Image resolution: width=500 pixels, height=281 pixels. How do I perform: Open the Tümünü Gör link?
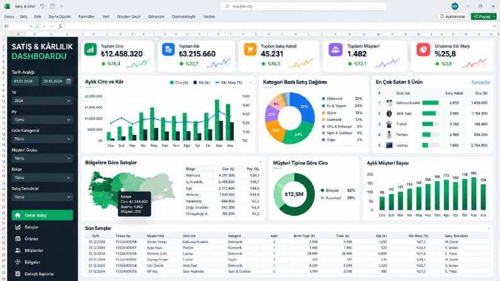tap(480, 82)
